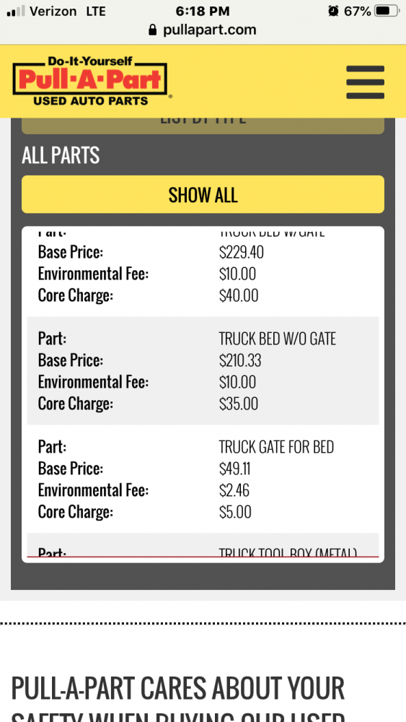406x722 pixels.
Task: Click the $35.00 core charge value
Action: point(239,404)
